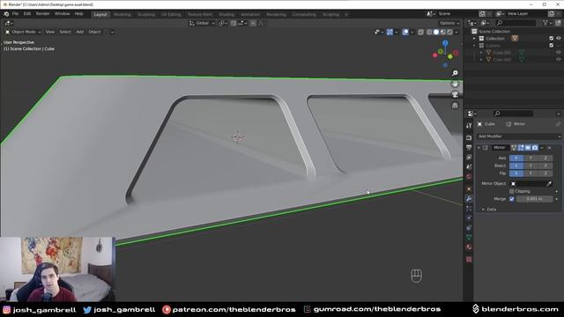Toggle viewport overlays
Viewport: 564px width, 317px height.
pos(405,32)
